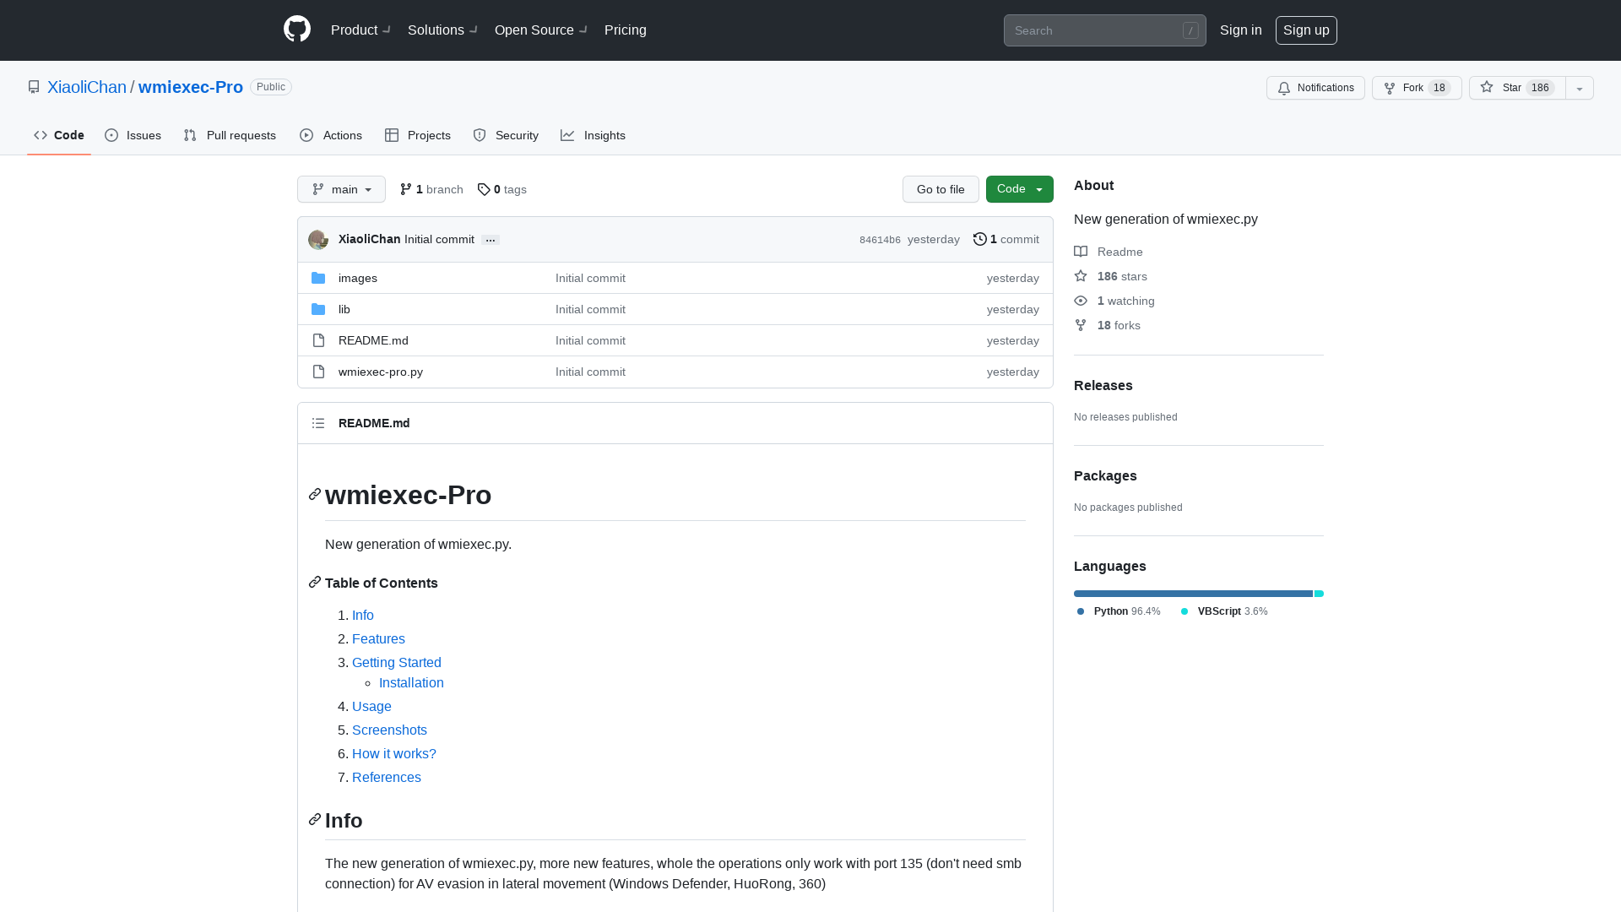Viewport: 1621px width, 912px height.
Task: Switch to the Pull requests tab
Action: pyautogui.click(x=230, y=135)
